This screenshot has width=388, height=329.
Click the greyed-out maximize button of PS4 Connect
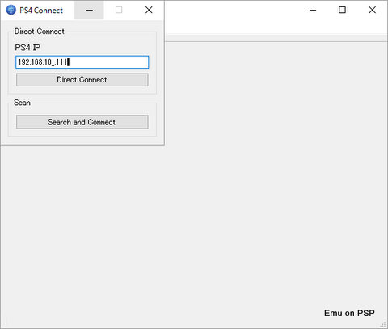pyautogui.click(x=119, y=10)
